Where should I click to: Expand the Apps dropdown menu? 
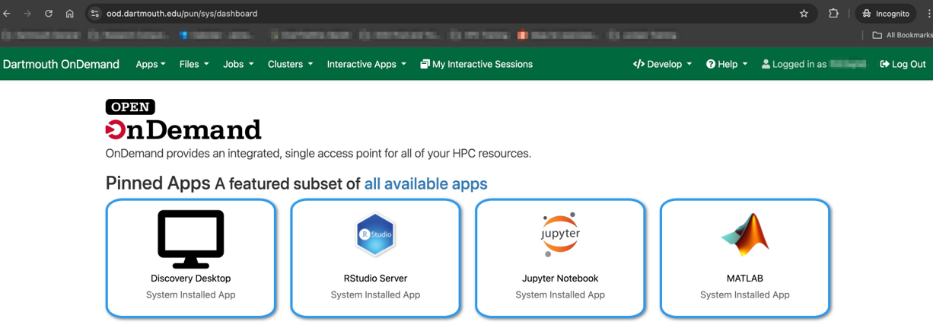point(151,64)
